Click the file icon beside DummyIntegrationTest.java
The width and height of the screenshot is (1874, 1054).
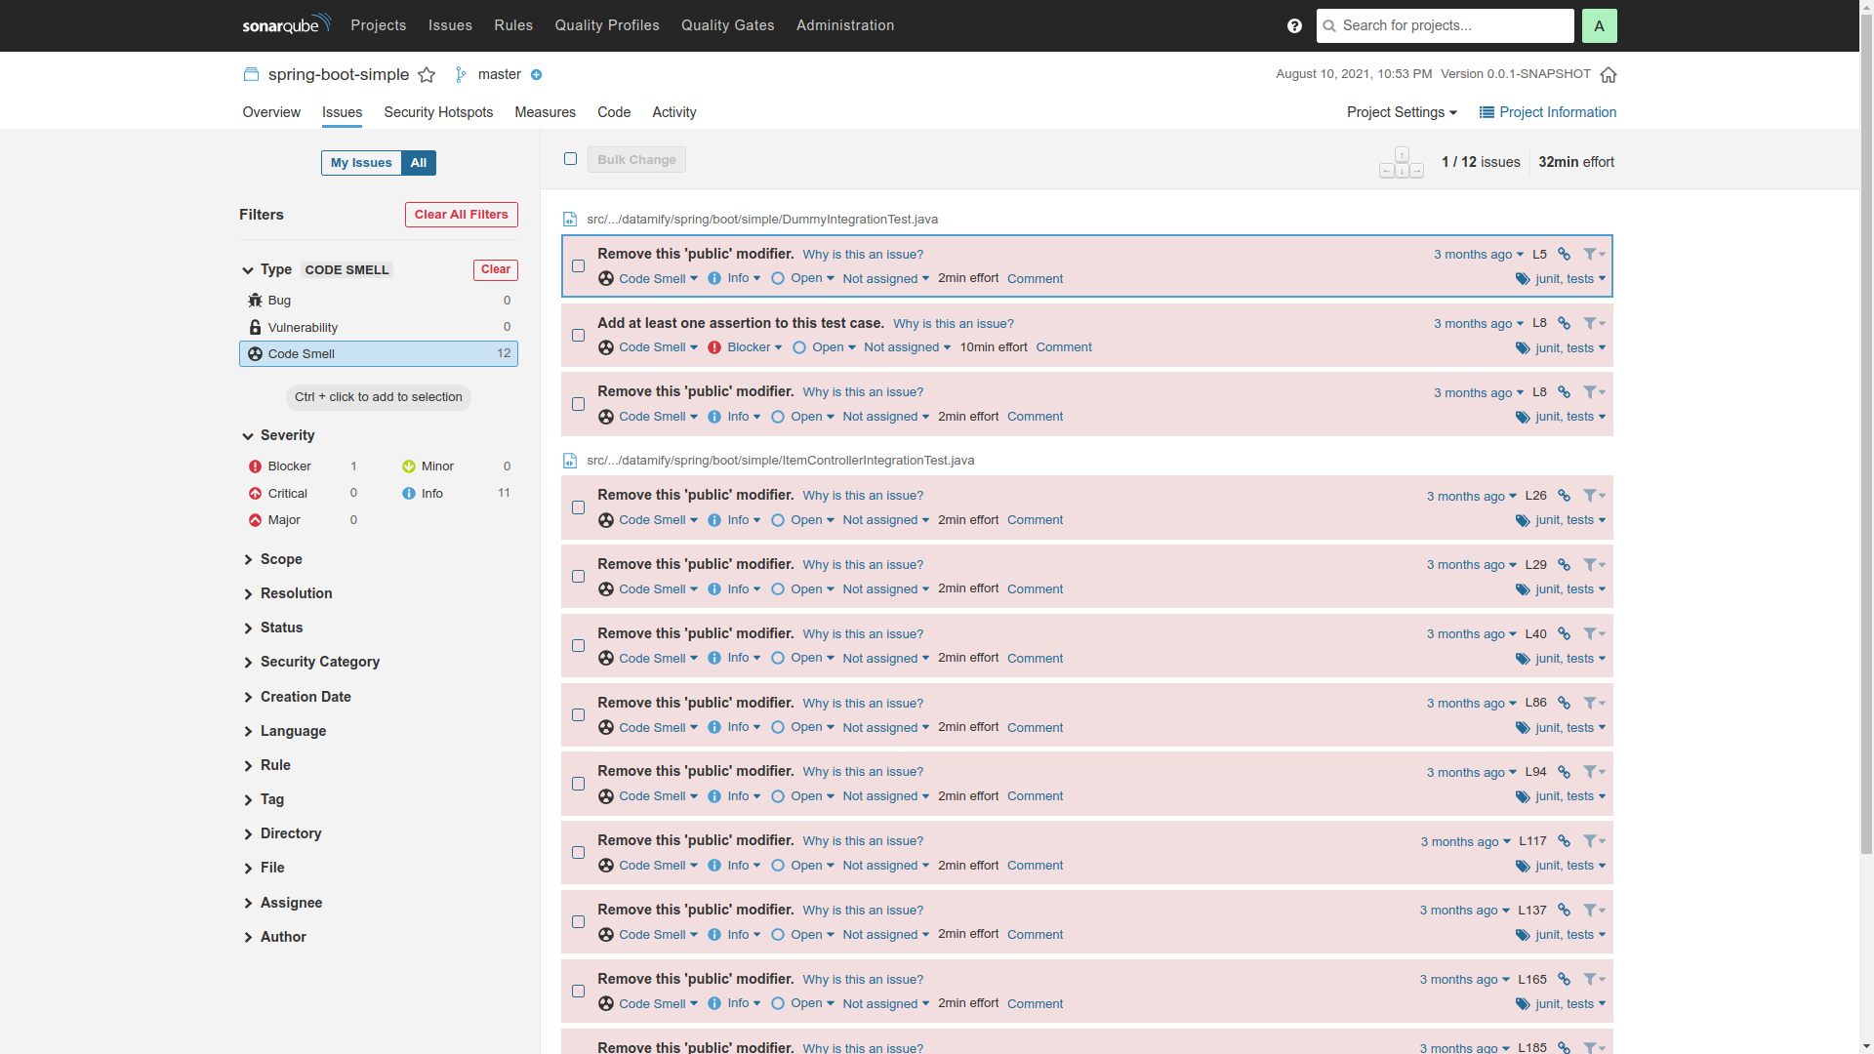point(569,219)
